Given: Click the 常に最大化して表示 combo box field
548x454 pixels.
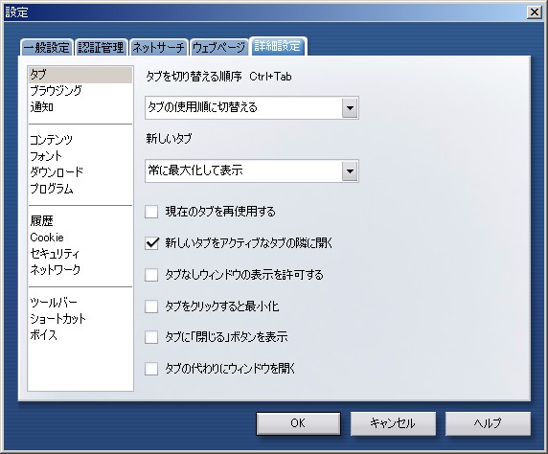Looking at the screenshot, I should pyautogui.click(x=252, y=170).
